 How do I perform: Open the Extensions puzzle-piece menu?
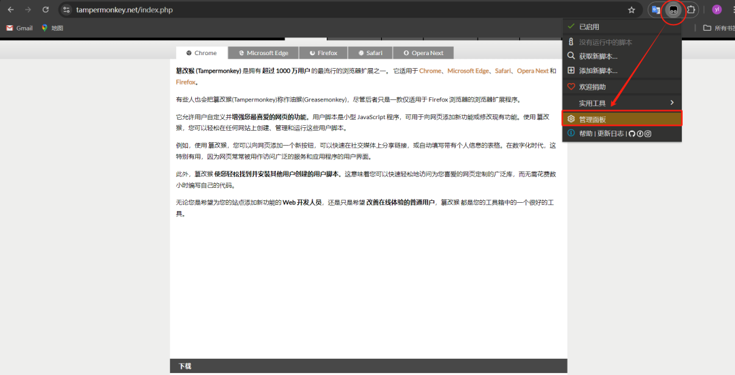coord(691,10)
